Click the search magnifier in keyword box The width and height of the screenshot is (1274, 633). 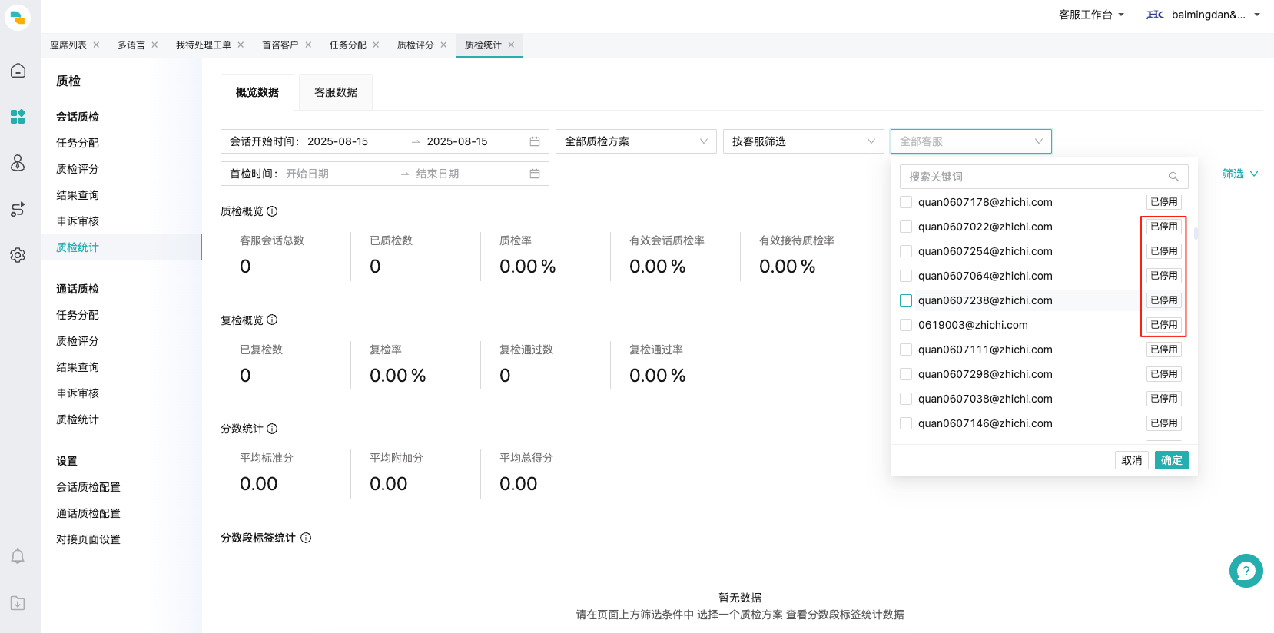pos(1173,177)
